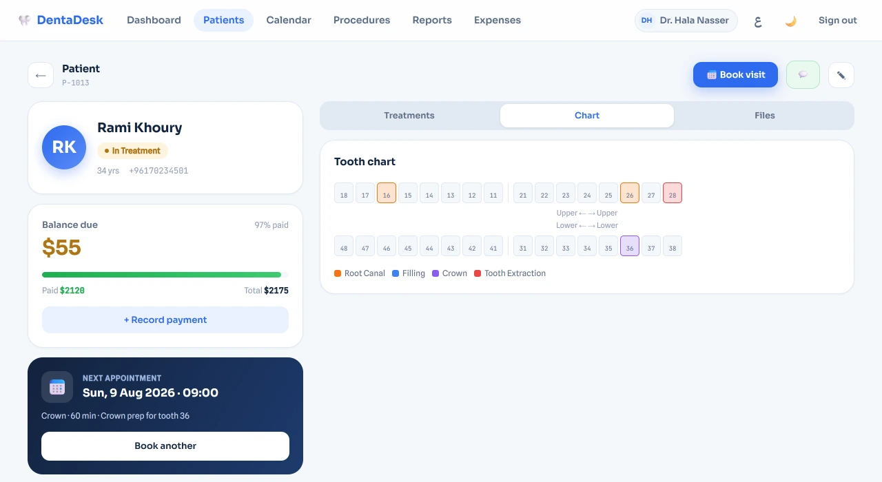Click Sign out
The width and height of the screenshot is (882, 482).
coord(838,21)
